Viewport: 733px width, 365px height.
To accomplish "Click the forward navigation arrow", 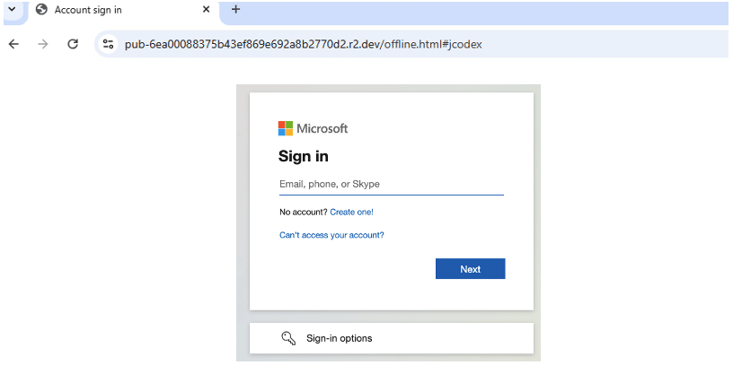I will 43,44.
